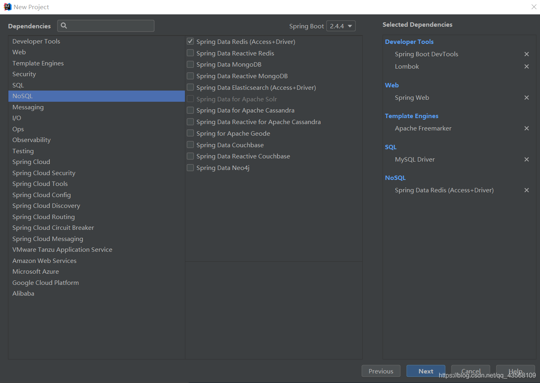Select MySQL Driver in selected dependencies
The width and height of the screenshot is (540, 383).
(415, 160)
